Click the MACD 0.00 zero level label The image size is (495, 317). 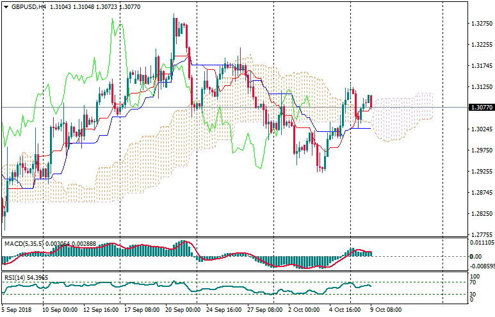coord(476,257)
